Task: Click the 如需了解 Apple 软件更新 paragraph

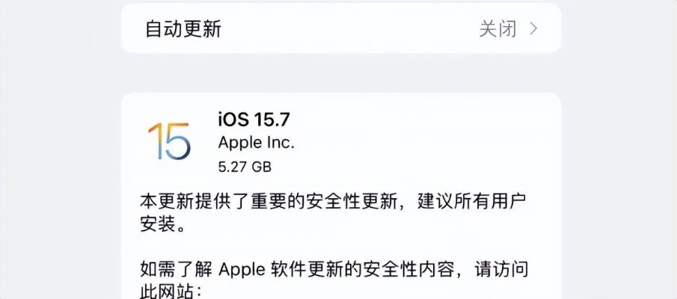Action: click(x=338, y=268)
